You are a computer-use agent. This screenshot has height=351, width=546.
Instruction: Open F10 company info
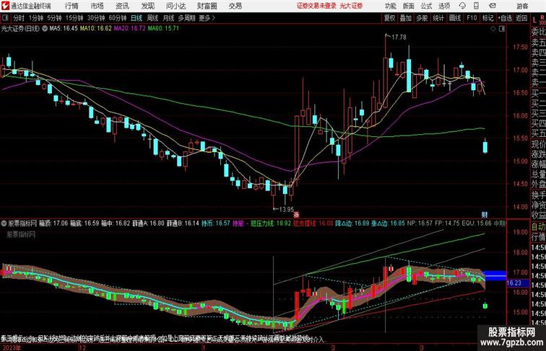tap(472, 18)
